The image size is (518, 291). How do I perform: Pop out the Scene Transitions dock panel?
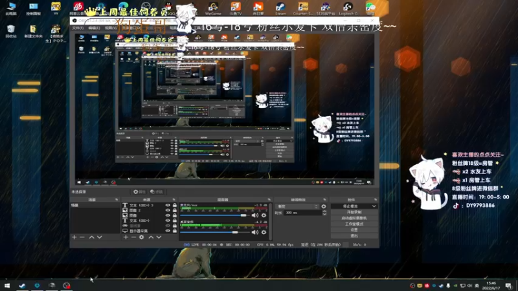tap(324, 200)
